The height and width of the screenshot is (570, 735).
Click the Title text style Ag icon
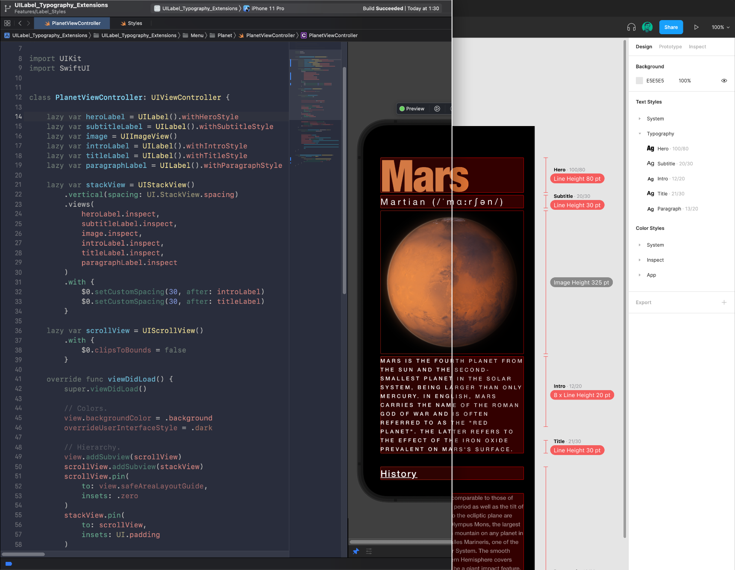(650, 194)
